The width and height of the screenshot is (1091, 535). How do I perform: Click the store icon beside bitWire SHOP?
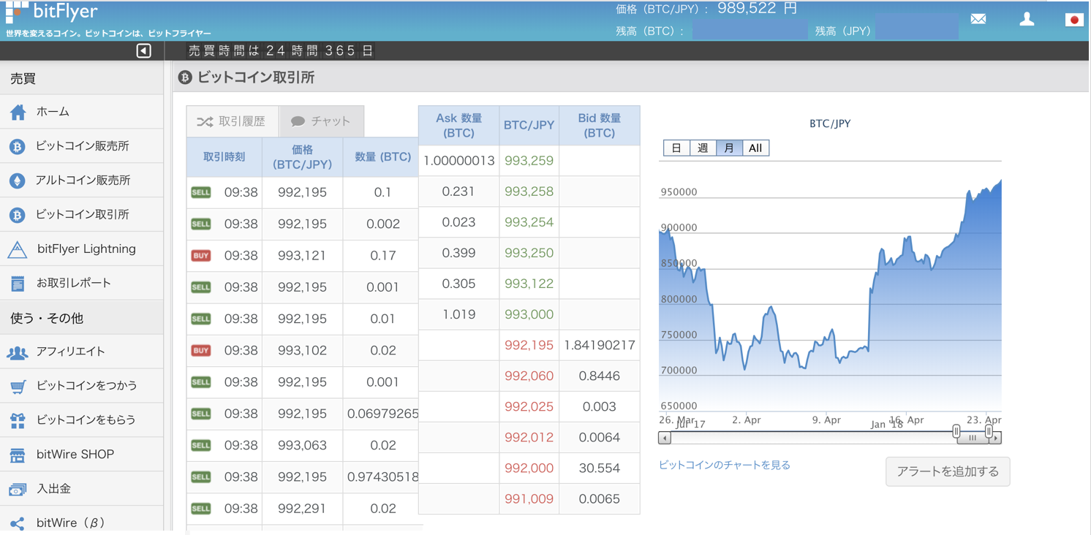click(18, 455)
